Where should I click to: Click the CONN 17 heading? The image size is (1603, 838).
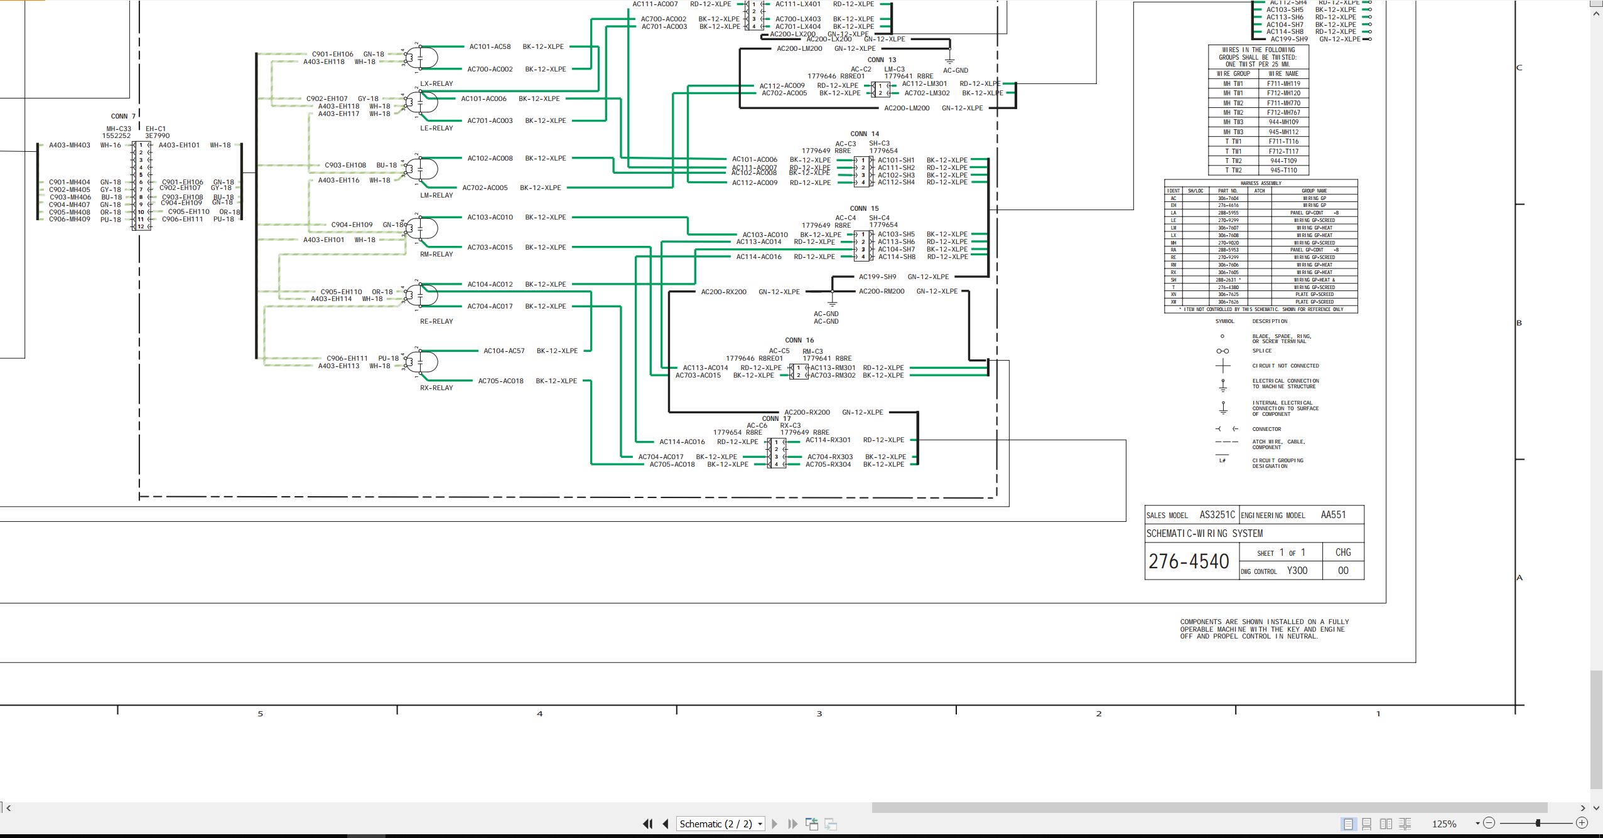[x=777, y=418]
